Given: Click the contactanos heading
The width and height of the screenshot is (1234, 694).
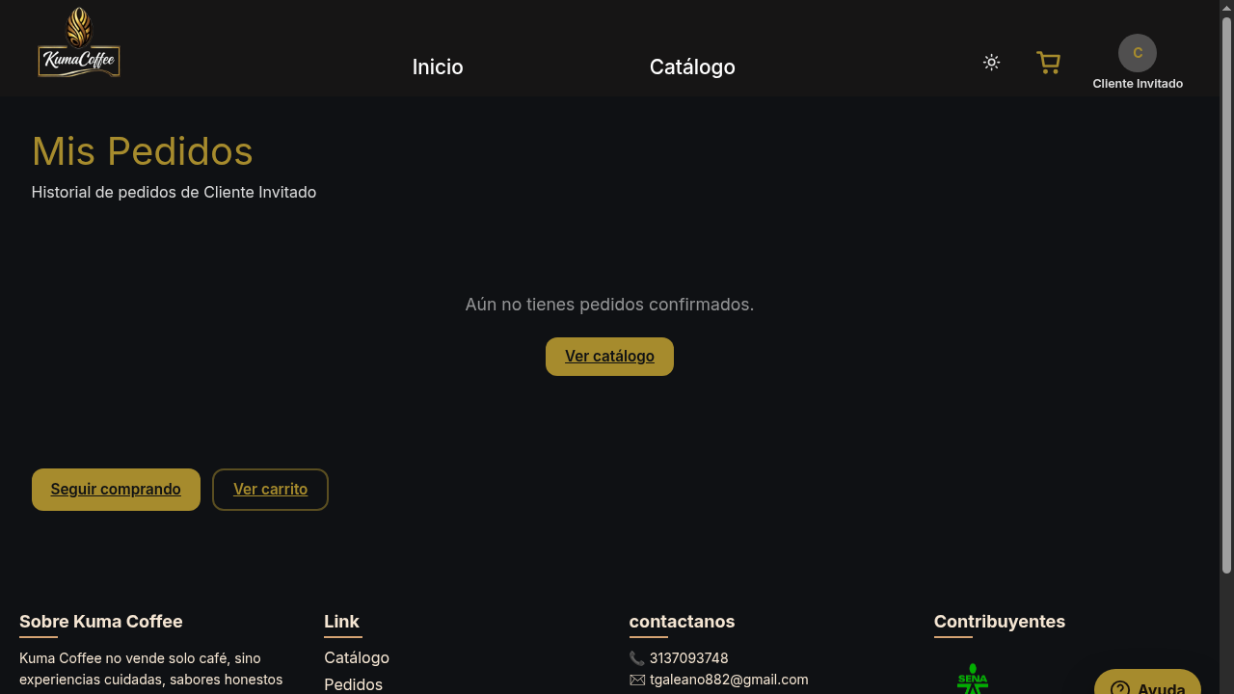Looking at the screenshot, I should pos(682,622).
